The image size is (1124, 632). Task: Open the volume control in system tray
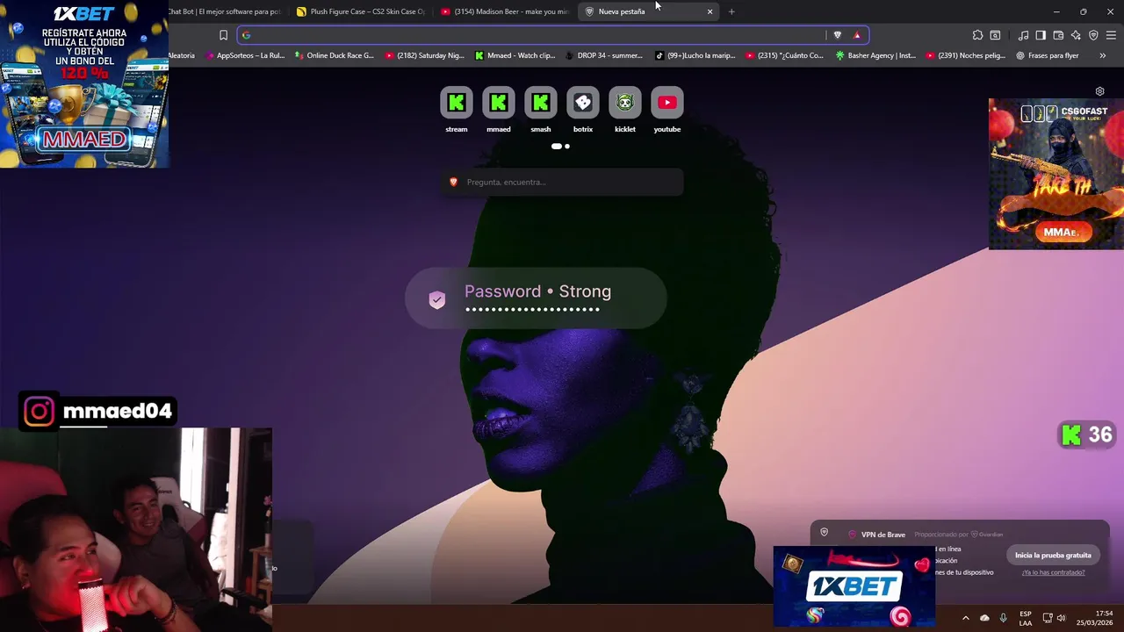point(1062,618)
